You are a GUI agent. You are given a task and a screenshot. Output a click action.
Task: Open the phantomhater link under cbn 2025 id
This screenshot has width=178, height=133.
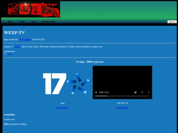pyautogui.click(x=122, y=108)
